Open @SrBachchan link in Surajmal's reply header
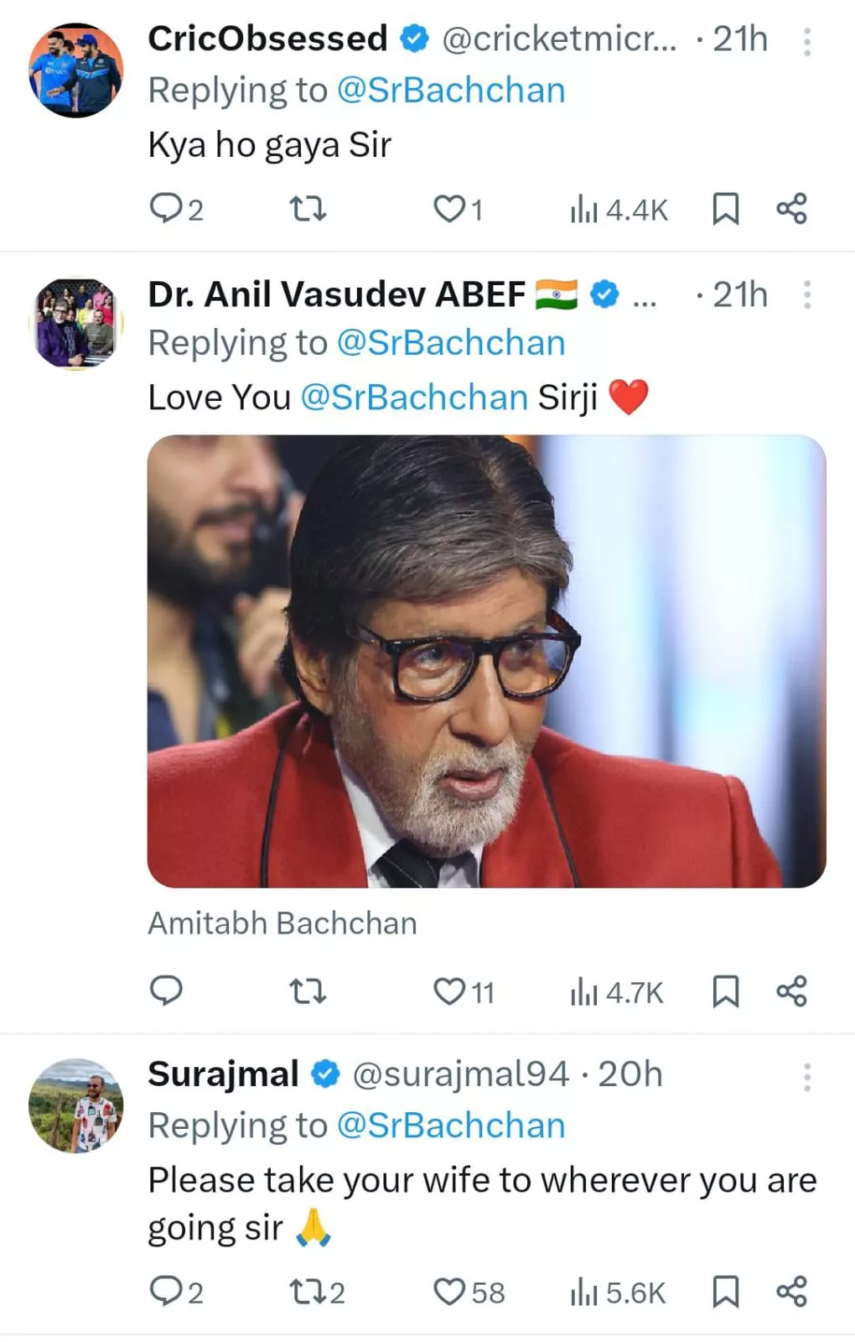Screen dimensions: 855x1342 (x=451, y=1126)
